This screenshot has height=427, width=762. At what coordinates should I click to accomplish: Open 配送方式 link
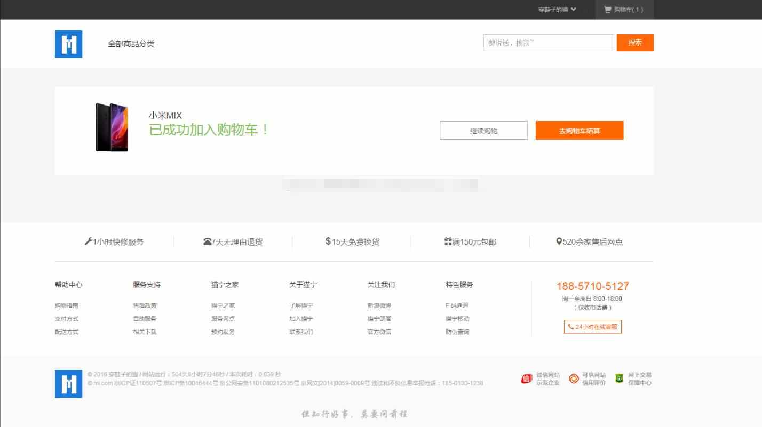click(67, 332)
